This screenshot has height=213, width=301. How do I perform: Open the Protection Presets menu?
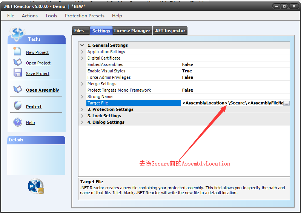84,16
